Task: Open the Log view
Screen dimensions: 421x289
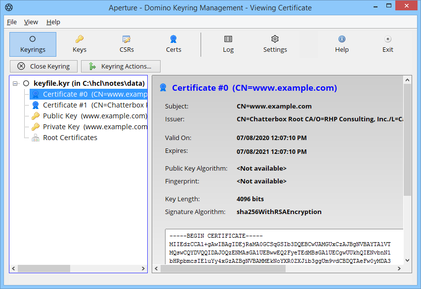Action: pyautogui.click(x=228, y=44)
